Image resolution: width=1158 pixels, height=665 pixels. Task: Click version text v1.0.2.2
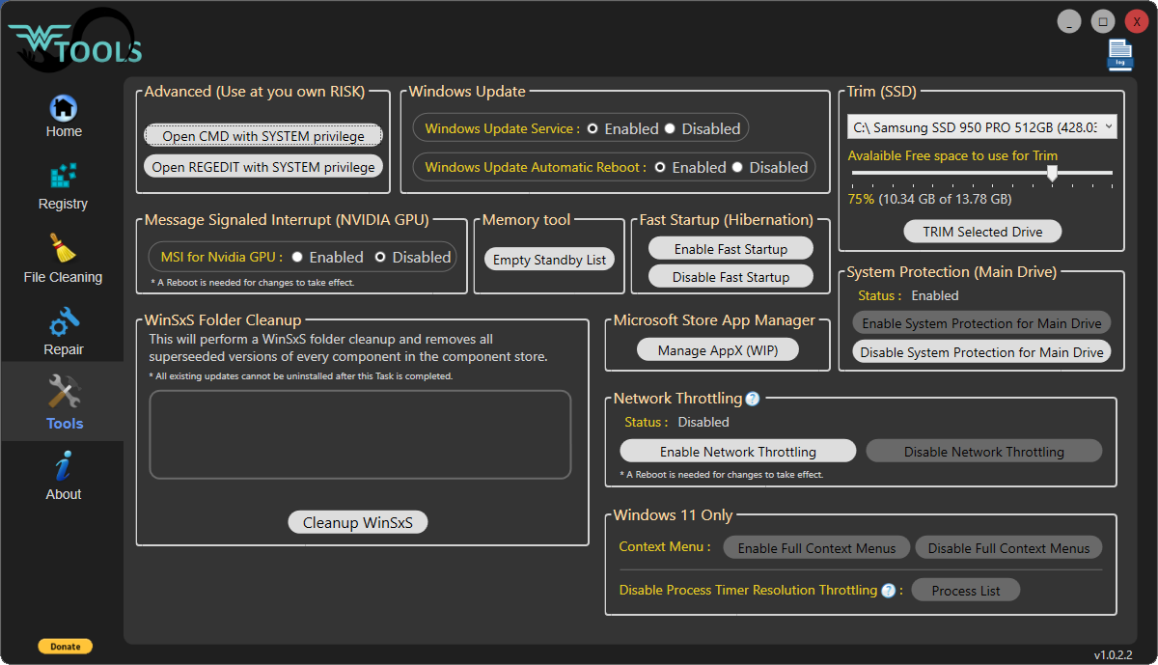click(1114, 654)
